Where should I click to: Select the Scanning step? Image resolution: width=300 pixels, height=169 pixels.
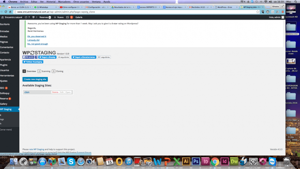(44, 71)
